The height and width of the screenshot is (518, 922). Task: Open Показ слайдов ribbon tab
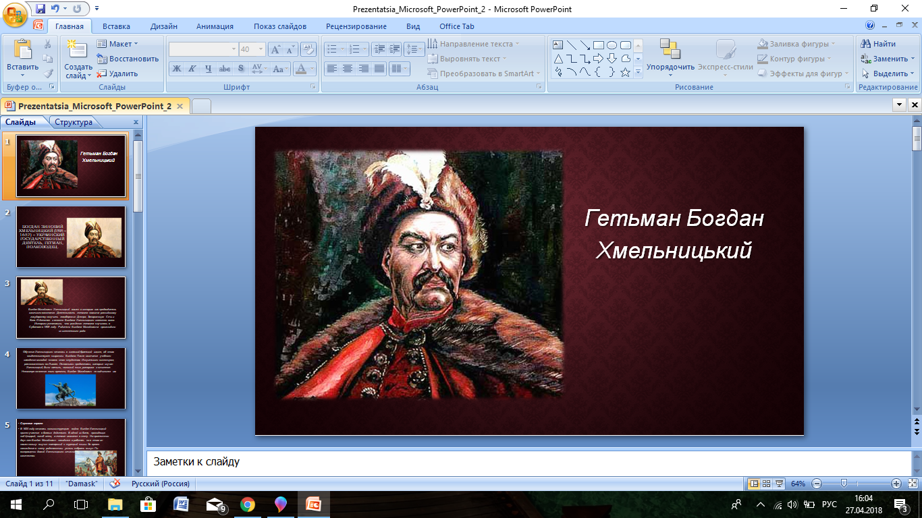[280, 26]
